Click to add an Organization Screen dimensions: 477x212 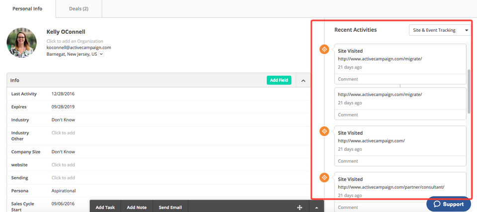point(75,41)
